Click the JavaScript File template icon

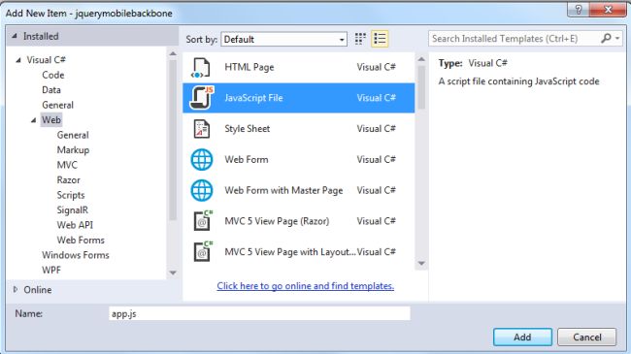click(201, 98)
